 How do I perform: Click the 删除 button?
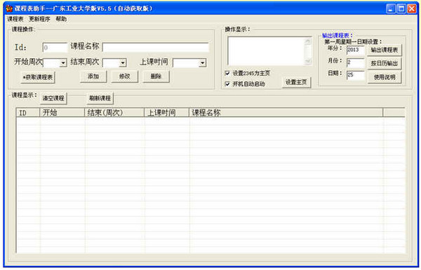pyautogui.click(x=156, y=76)
